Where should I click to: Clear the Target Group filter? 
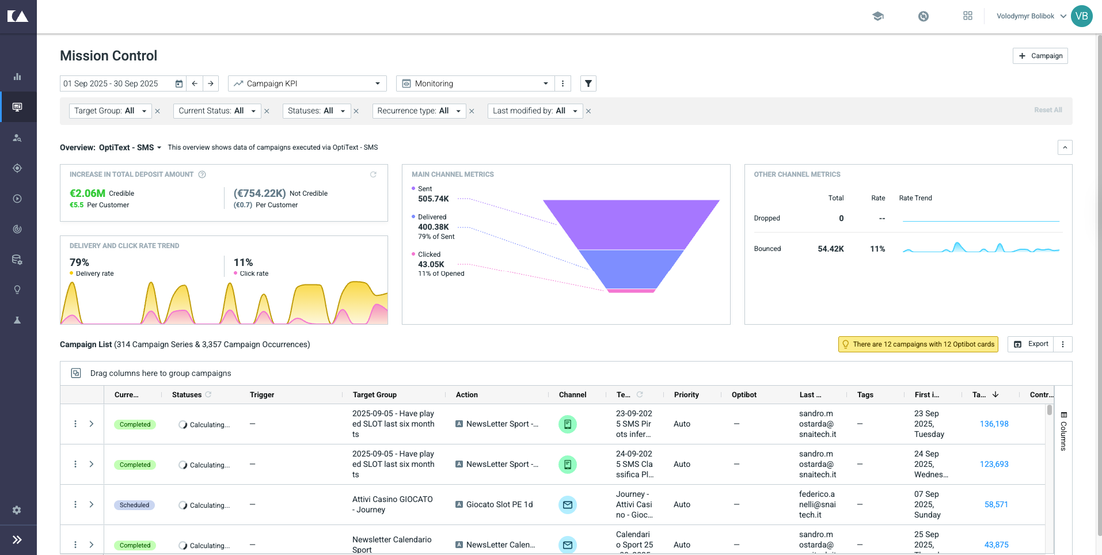[x=158, y=111]
